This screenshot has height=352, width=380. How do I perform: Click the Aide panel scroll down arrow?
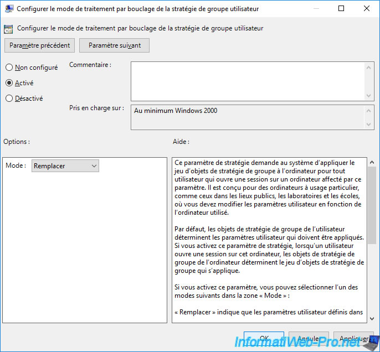pos(372,318)
